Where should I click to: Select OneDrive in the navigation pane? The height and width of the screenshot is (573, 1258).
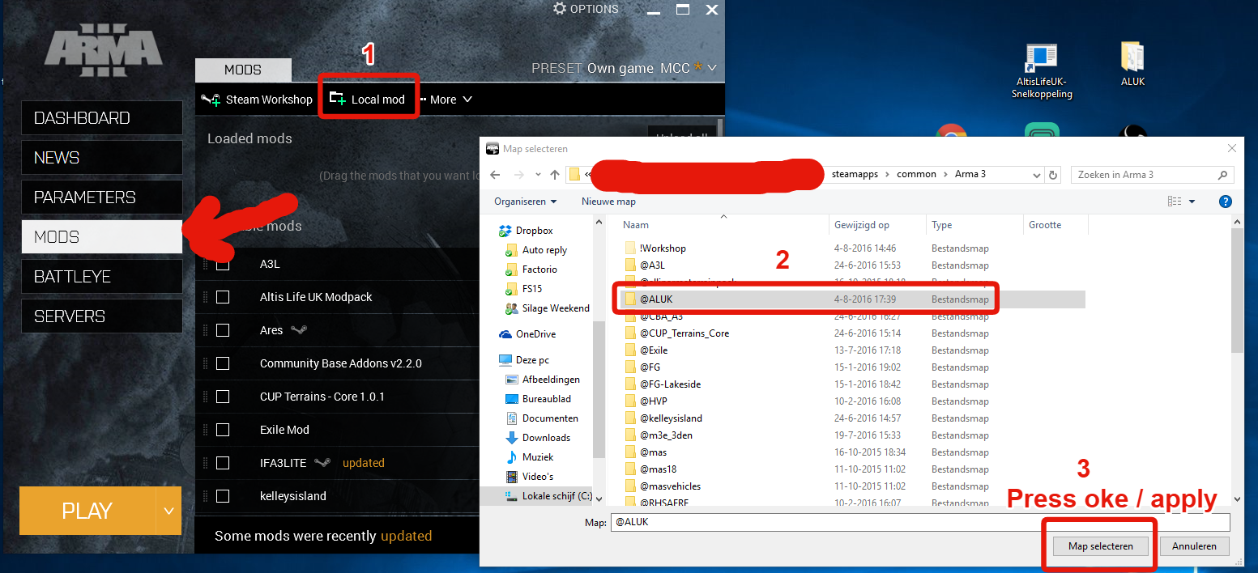click(x=527, y=334)
